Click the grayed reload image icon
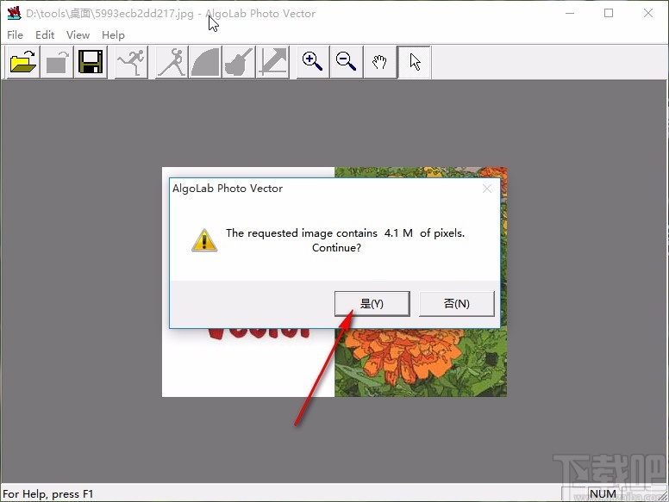This screenshot has height=502, width=669. point(57,62)
